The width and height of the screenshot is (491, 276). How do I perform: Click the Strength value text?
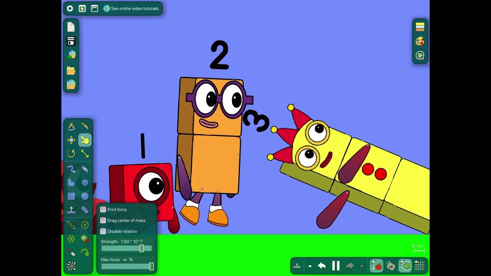coord(132,242)
